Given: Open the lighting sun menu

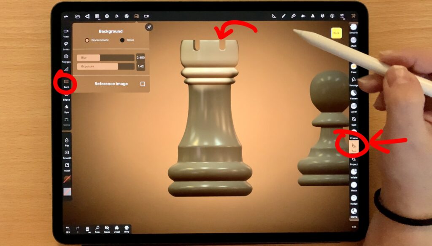Looking at the screenshot, I should pyautogui.click(x=117, y=16).
